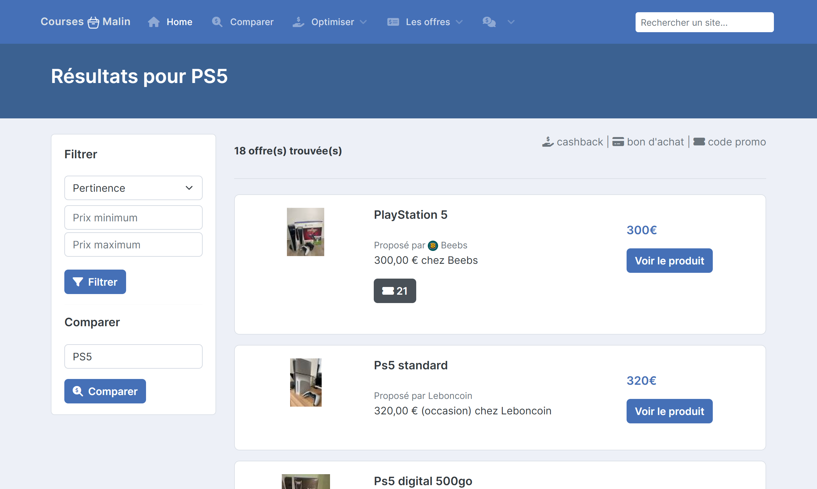The height and width of the screenshot is (489, 817).
Task: Click the Ps5 standard product title
Action: coord(410,365)
